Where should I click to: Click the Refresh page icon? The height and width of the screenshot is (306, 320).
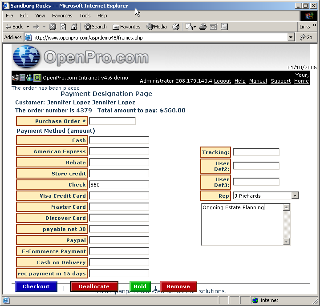tap(63, 27)
